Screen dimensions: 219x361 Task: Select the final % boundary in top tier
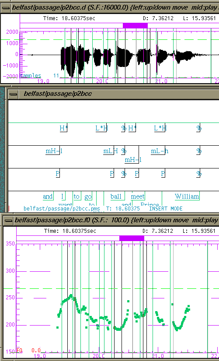[x=199, y=128]
